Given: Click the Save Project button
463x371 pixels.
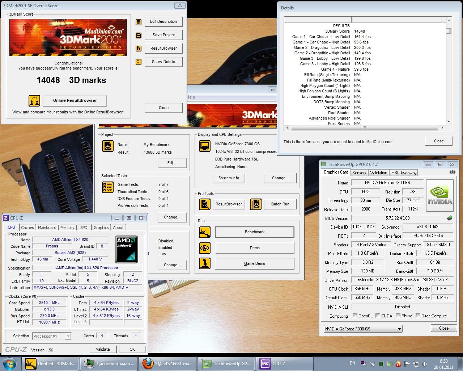Looking at the screenshot, I should (163, 35).
